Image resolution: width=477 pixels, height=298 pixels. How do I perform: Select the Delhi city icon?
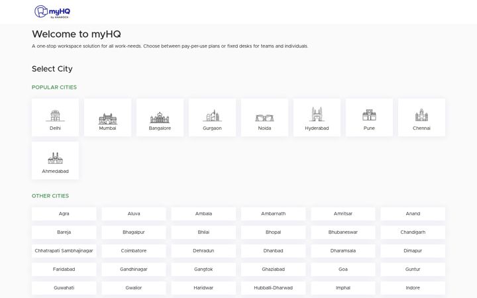tap(55, 117)
